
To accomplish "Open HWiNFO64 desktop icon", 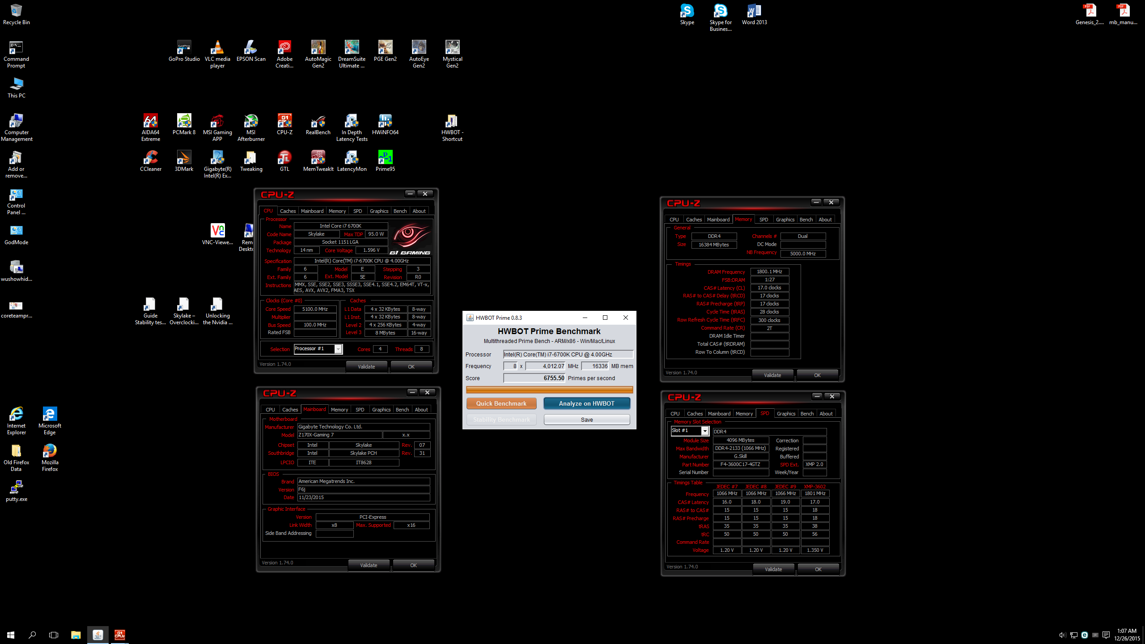I will pyautogui.click(x=385, y=124).
